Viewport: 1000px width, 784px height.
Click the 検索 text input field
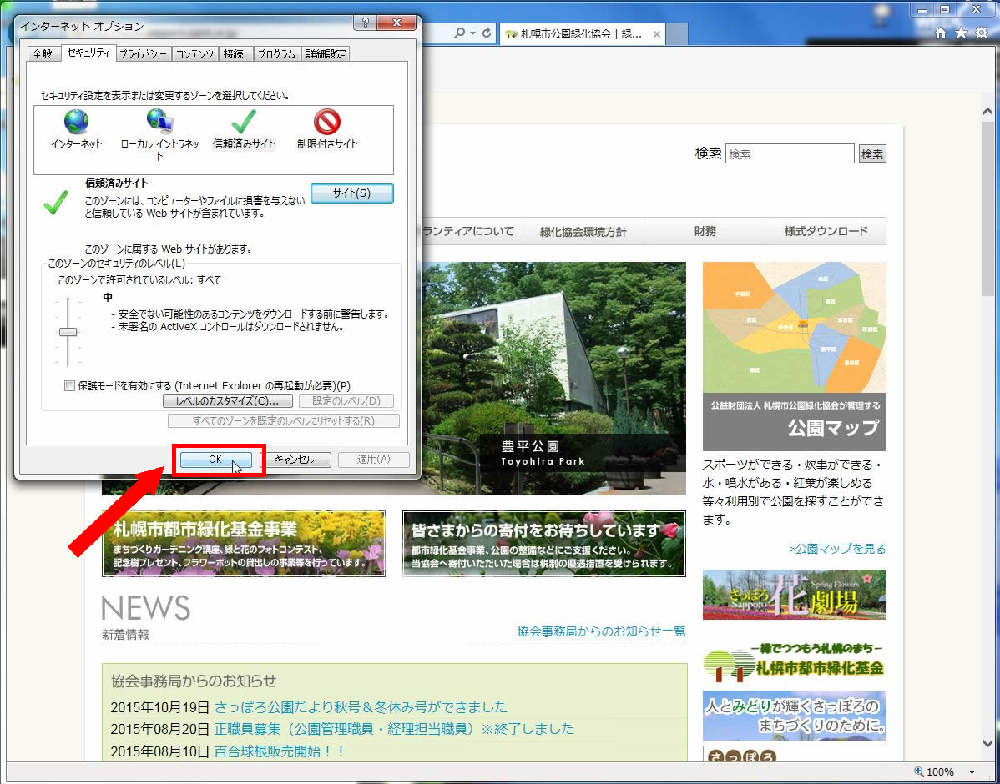790,154
